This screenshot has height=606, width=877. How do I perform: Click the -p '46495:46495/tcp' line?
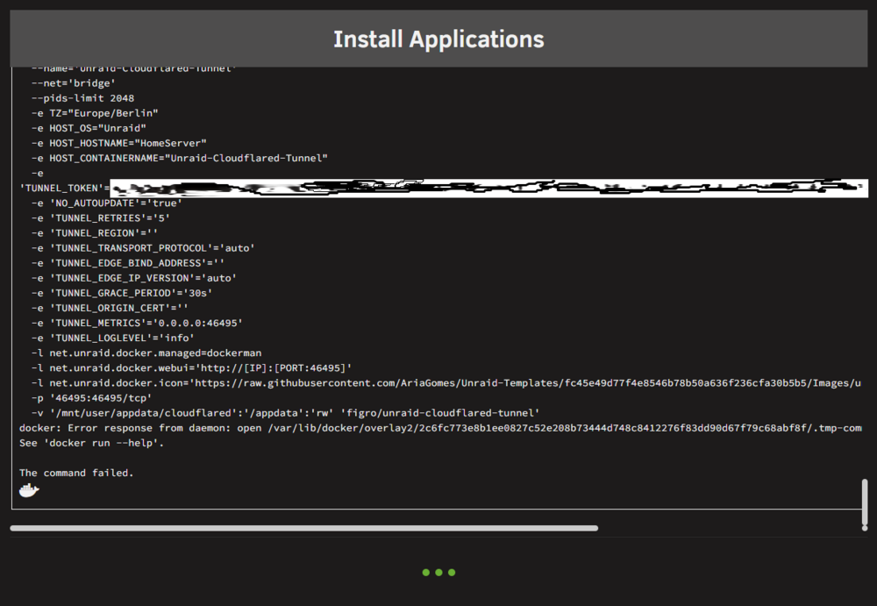92,398
